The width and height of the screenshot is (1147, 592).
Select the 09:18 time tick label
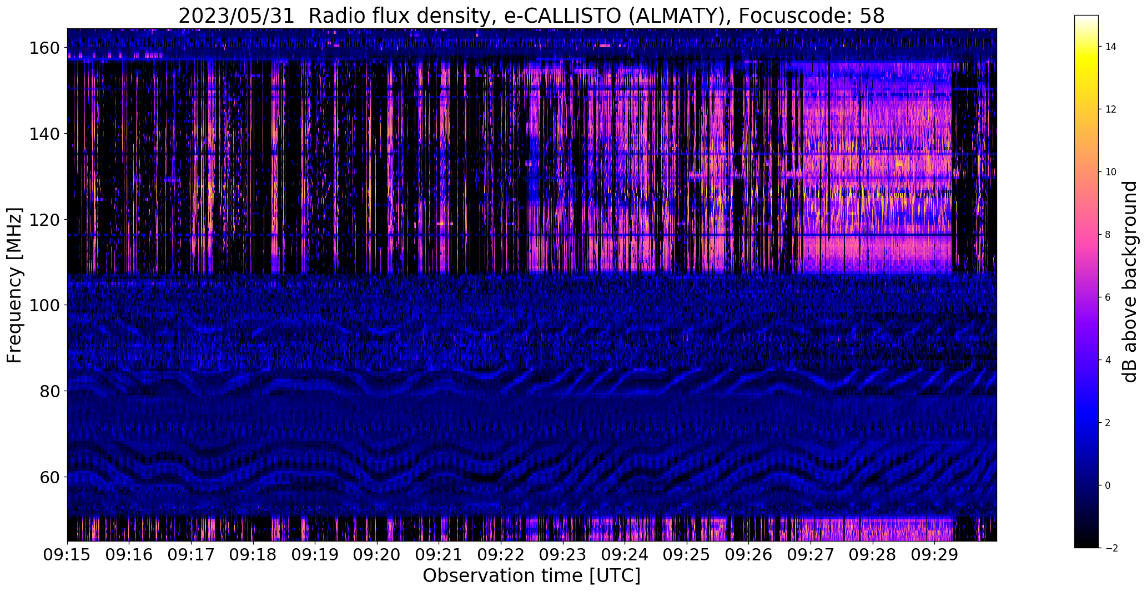[x=253, y=554]
